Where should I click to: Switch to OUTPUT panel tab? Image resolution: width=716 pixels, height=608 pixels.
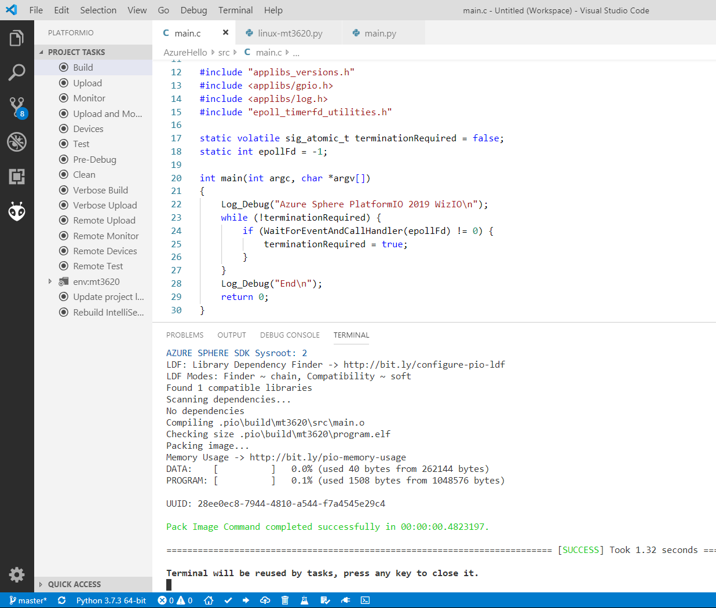tap(232, 335)
